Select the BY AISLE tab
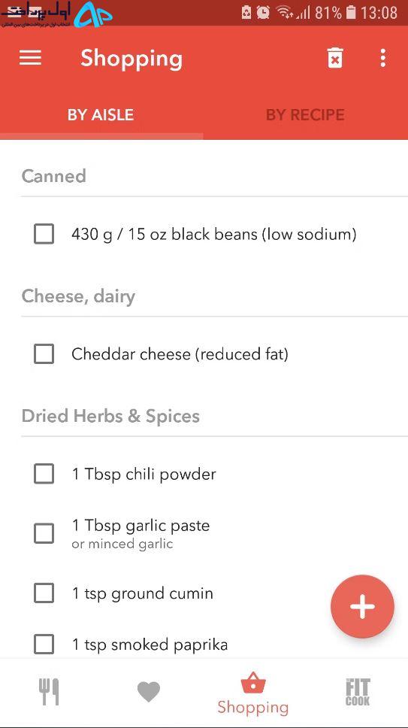Screen dimensions: 408x728 pos(101,115)
